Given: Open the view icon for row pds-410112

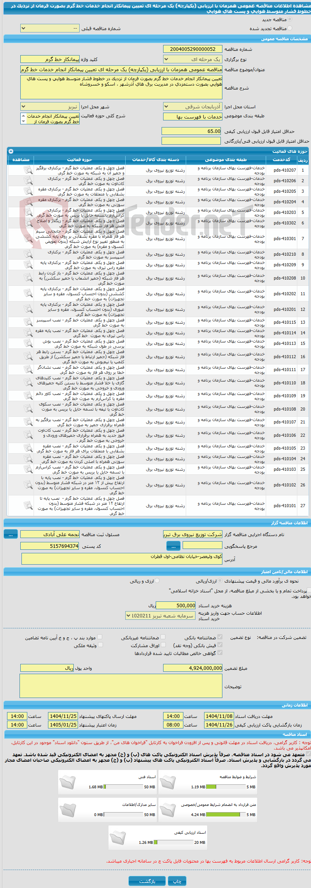Looking at the screenshot, I should pyautogui.click(x=28, y=357).
